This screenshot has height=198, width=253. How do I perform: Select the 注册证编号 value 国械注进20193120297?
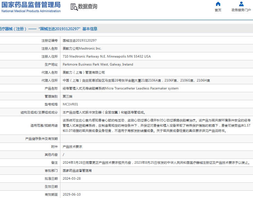[x=79, y=41]
